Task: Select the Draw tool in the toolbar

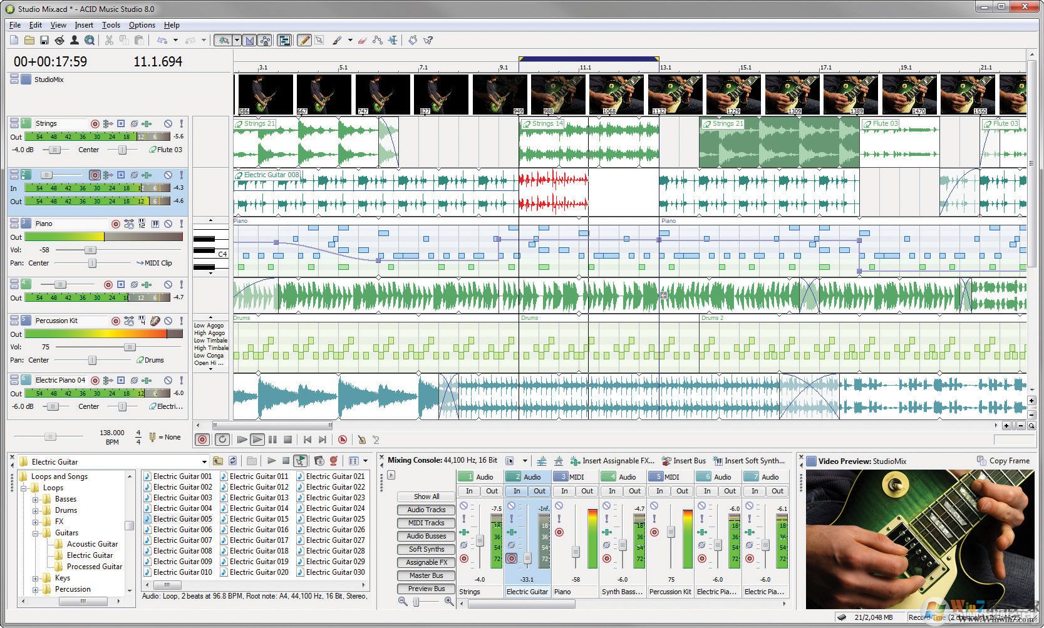Action: pos(303,40)
